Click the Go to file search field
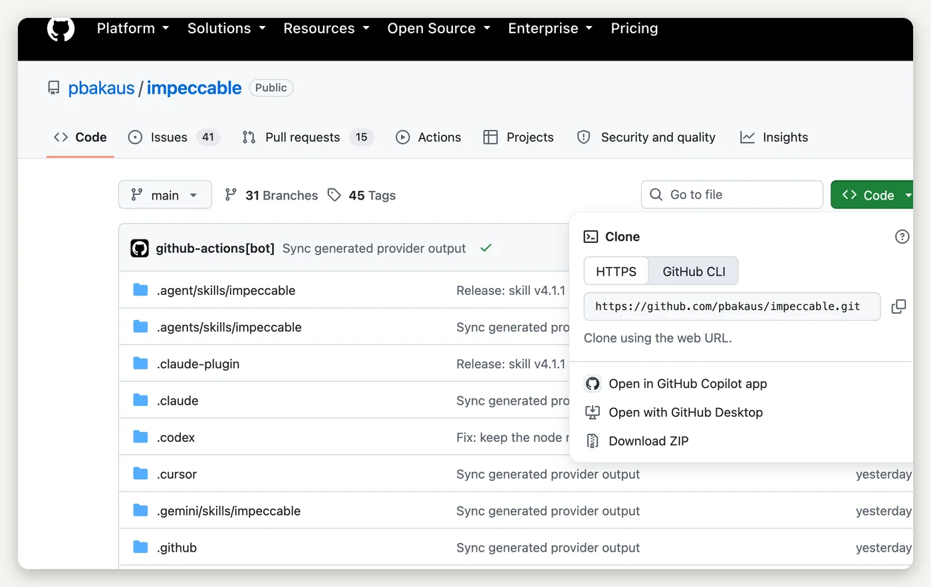931x587 pixels. (x=732, y=194)
